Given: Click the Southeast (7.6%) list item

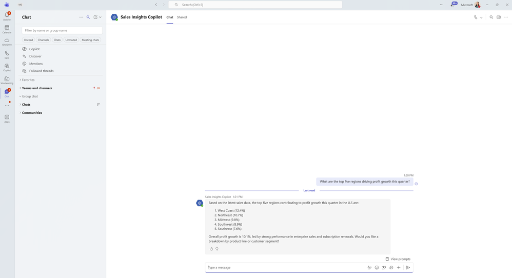Looking at the screenshot, I should [x=228, y=229].
